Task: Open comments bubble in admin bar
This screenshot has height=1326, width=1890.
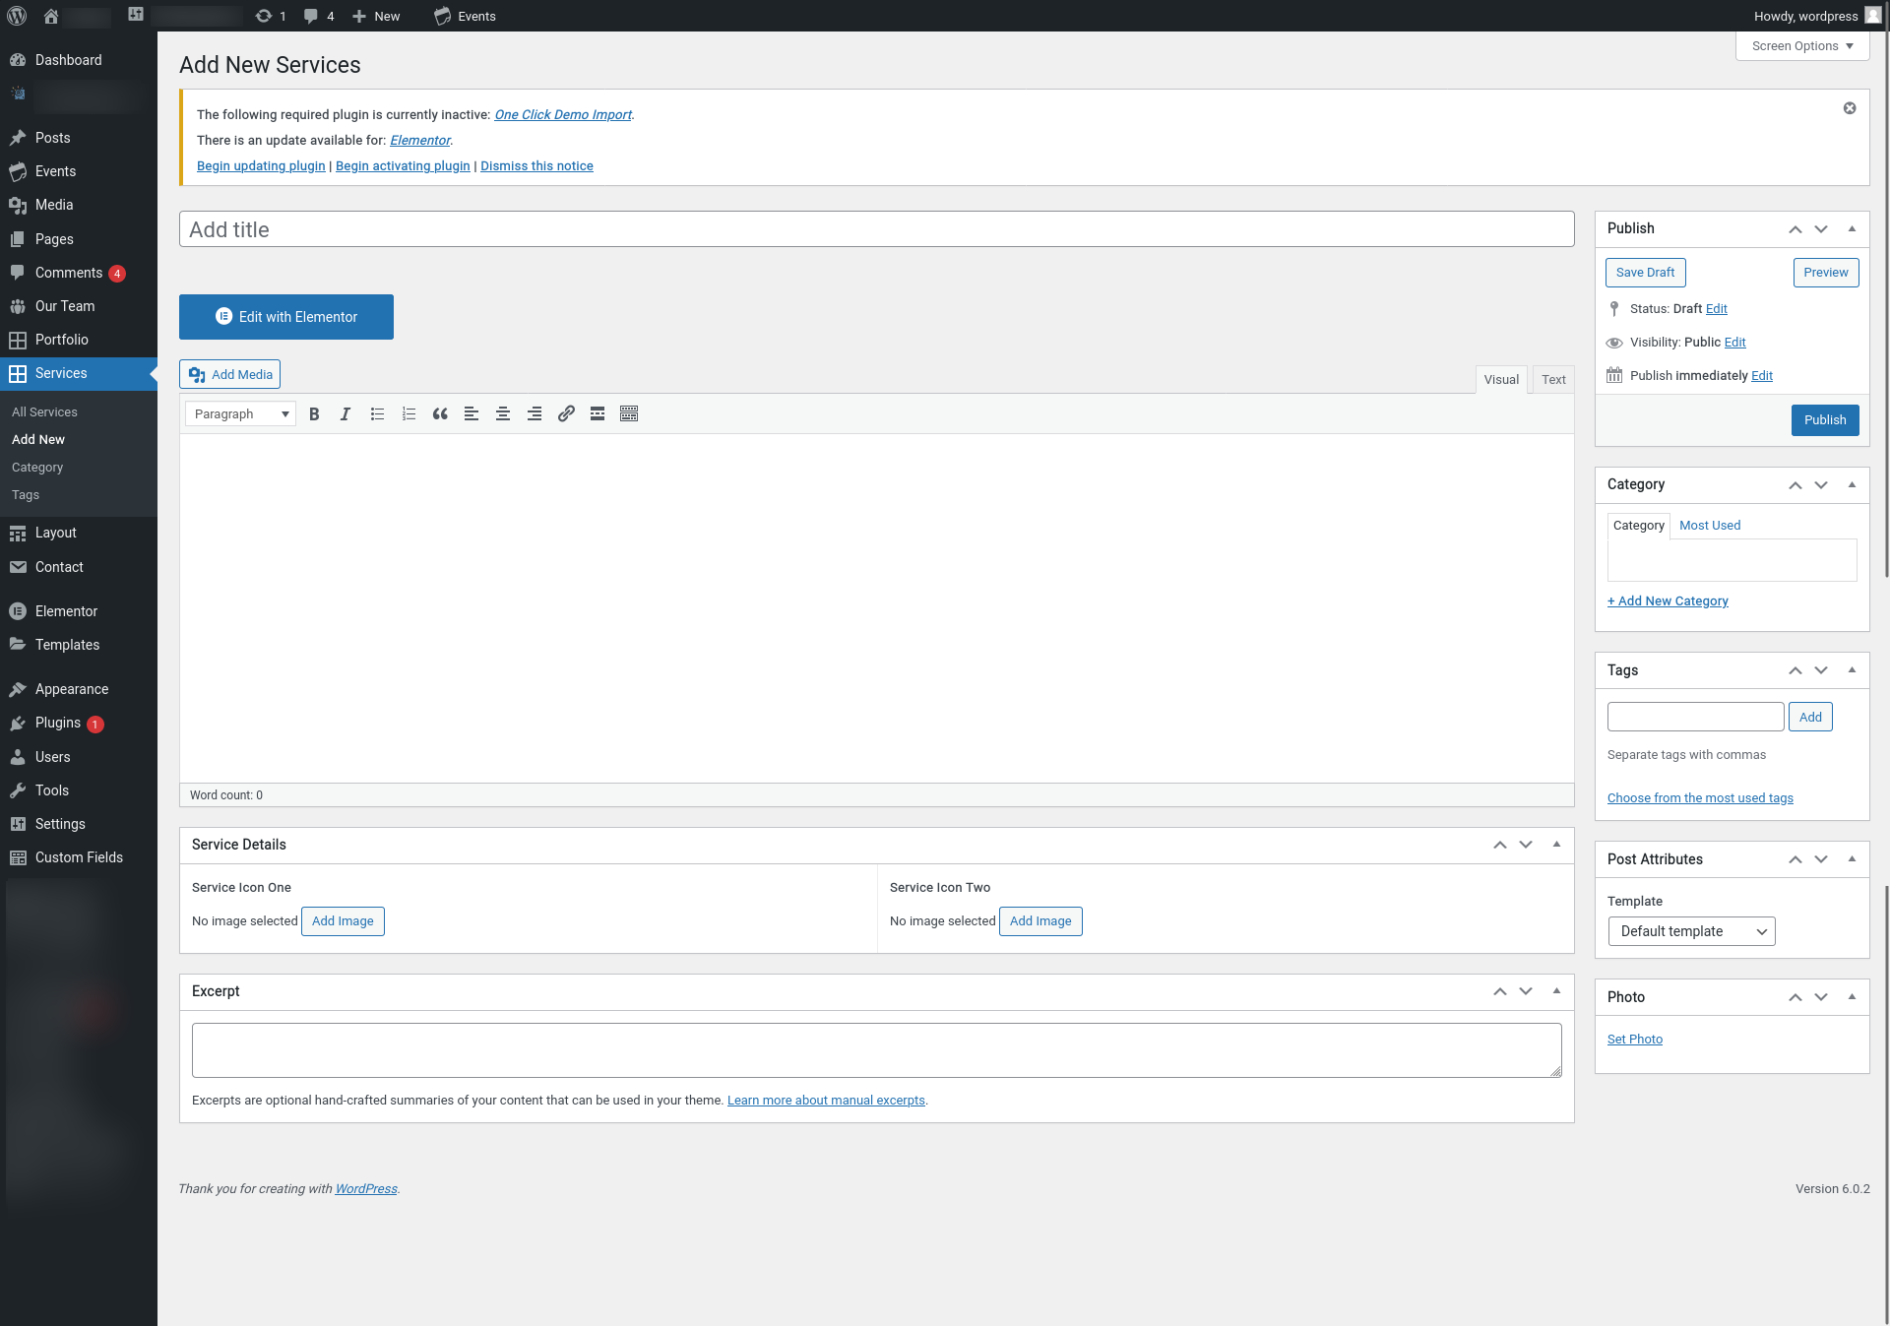Action: tap(319, 16)
